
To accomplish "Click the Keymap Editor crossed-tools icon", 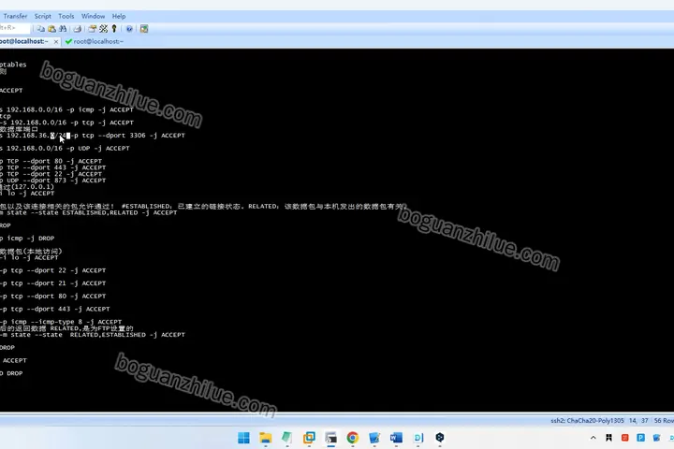I will coord(104,29).
